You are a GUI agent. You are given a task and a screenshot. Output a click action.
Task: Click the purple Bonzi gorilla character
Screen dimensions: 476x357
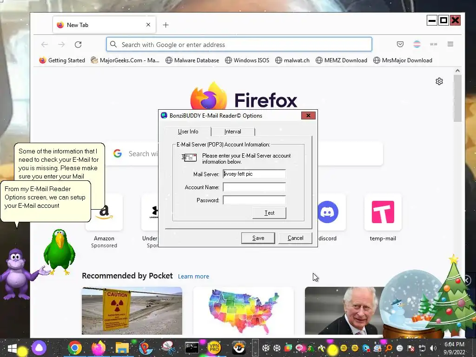click(x=16, y=273)
